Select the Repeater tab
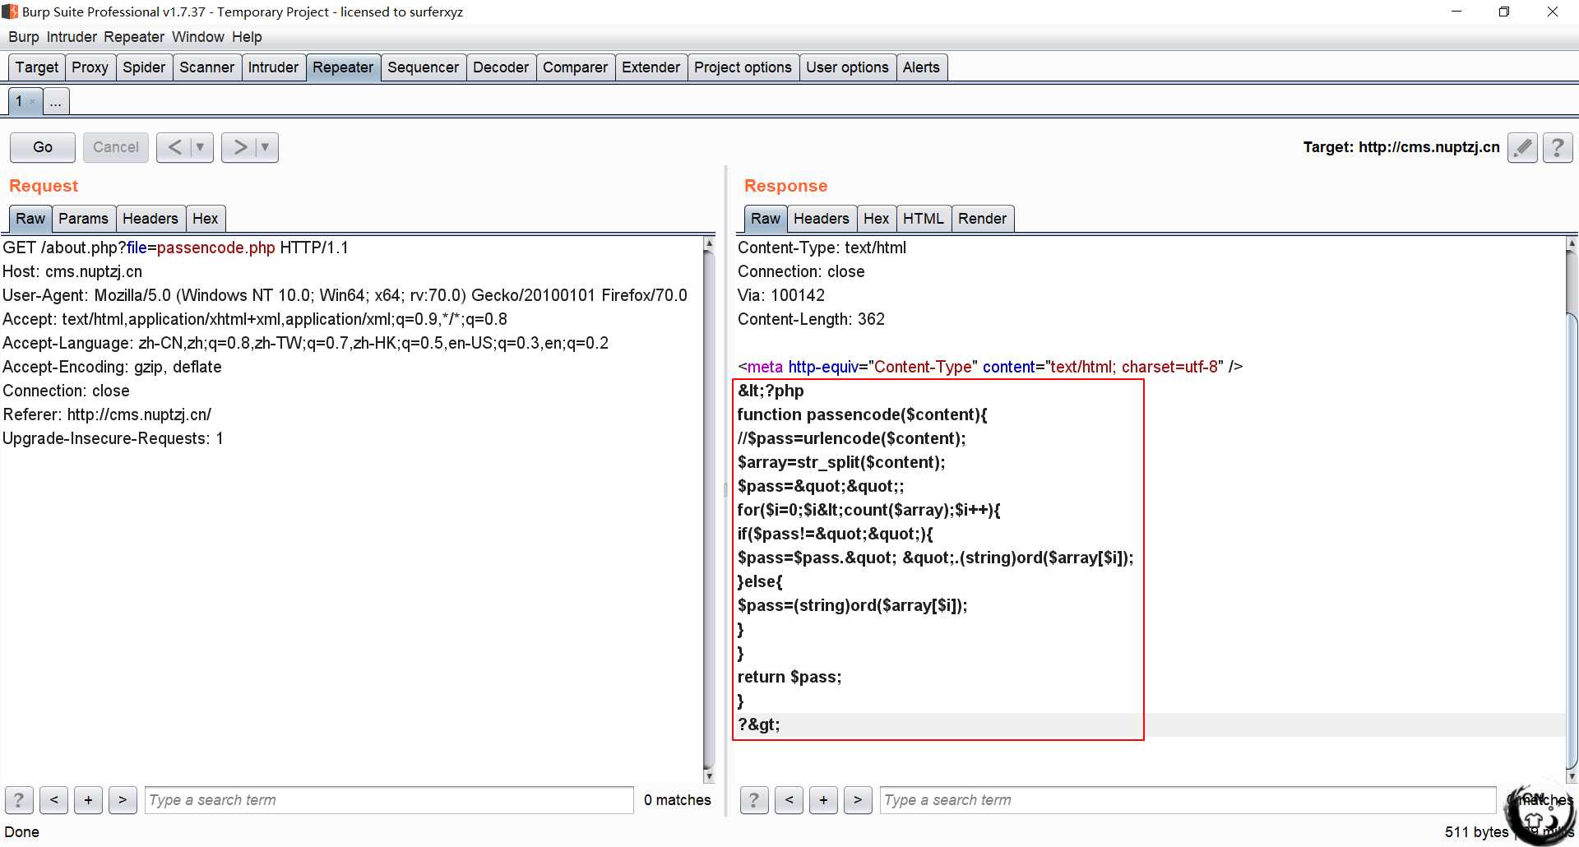Image resolution: width=1579 pixels, height=847 pixels. pos(343,67)
